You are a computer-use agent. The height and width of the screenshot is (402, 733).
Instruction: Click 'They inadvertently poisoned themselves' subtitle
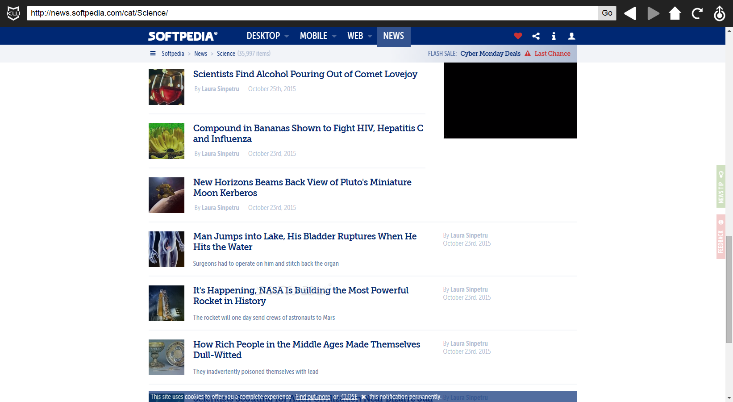point(256,372)
